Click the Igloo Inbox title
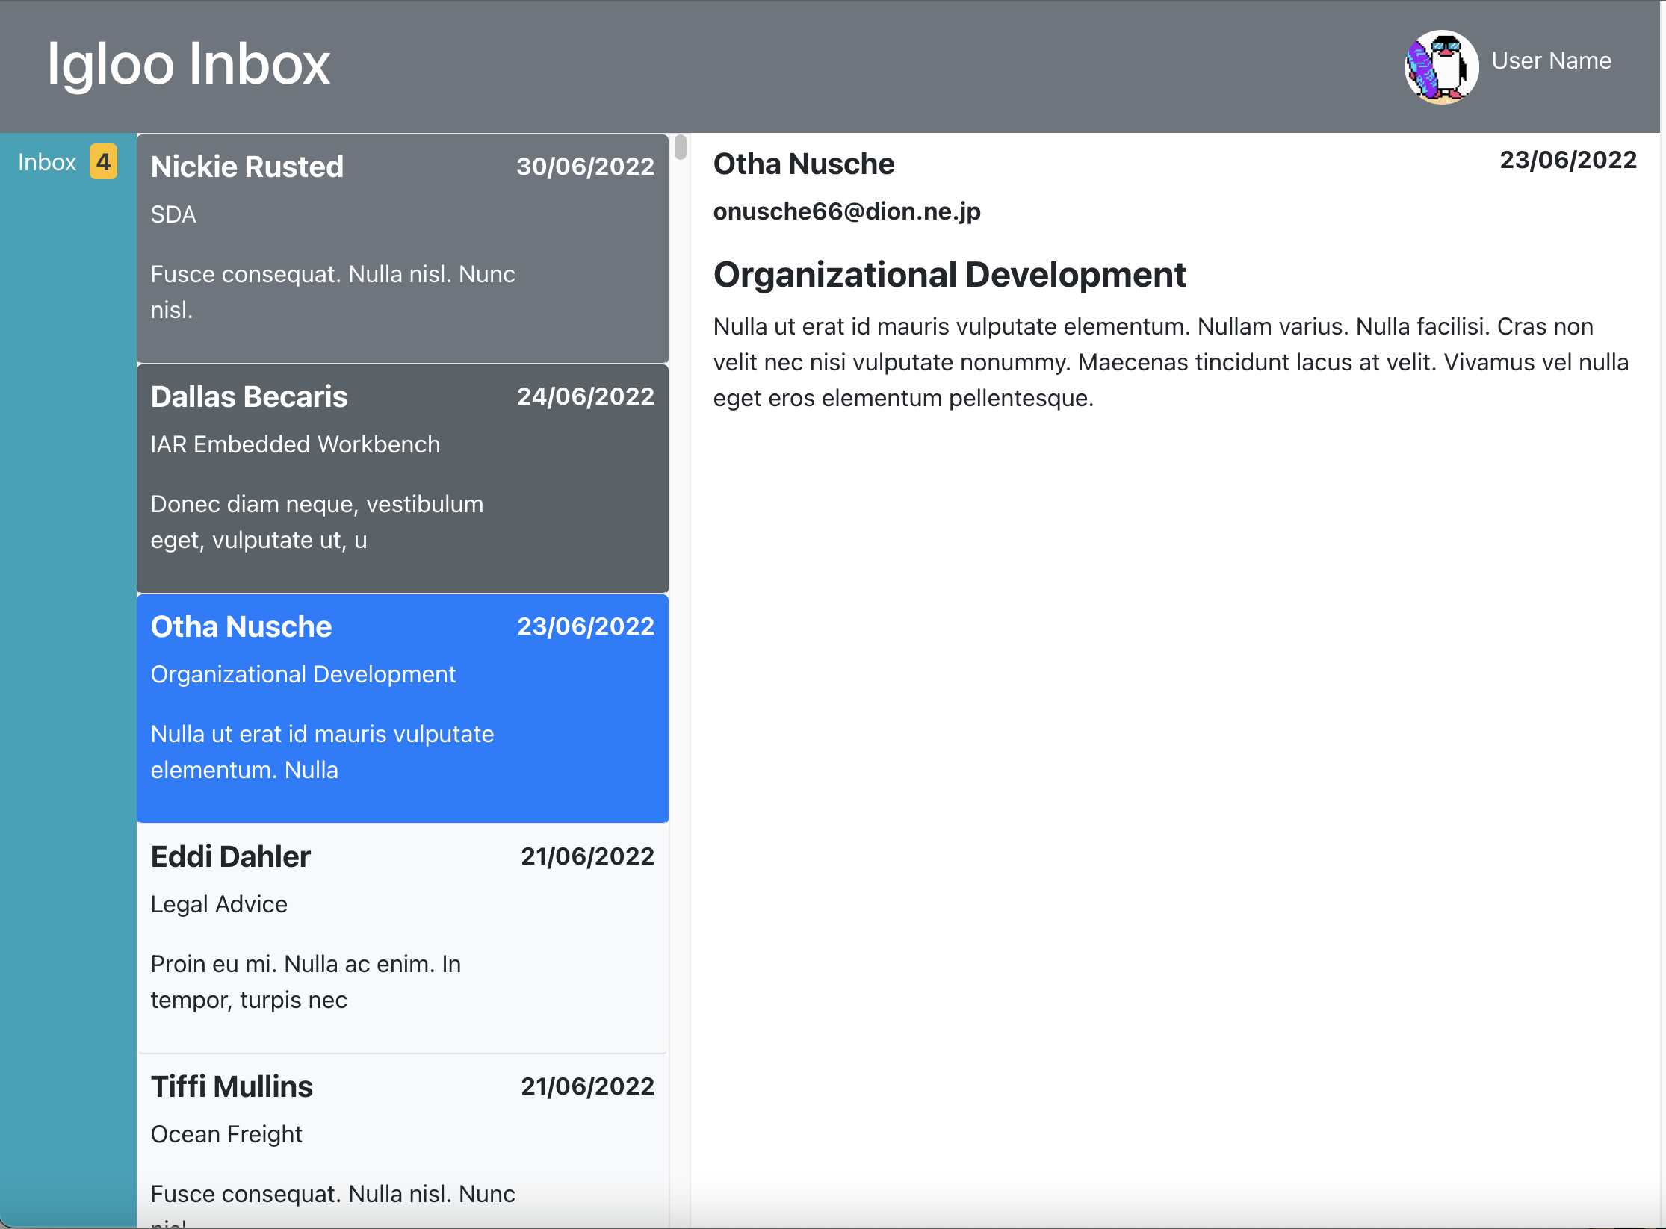Image resolution: width=1666 pixels, height=1229 pixels. [x=188, y=64]
